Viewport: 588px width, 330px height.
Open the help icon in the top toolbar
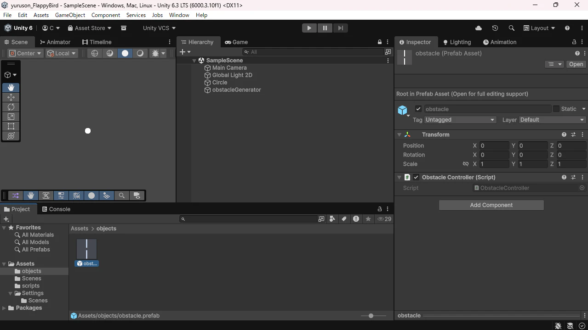[x=567, y=28]
